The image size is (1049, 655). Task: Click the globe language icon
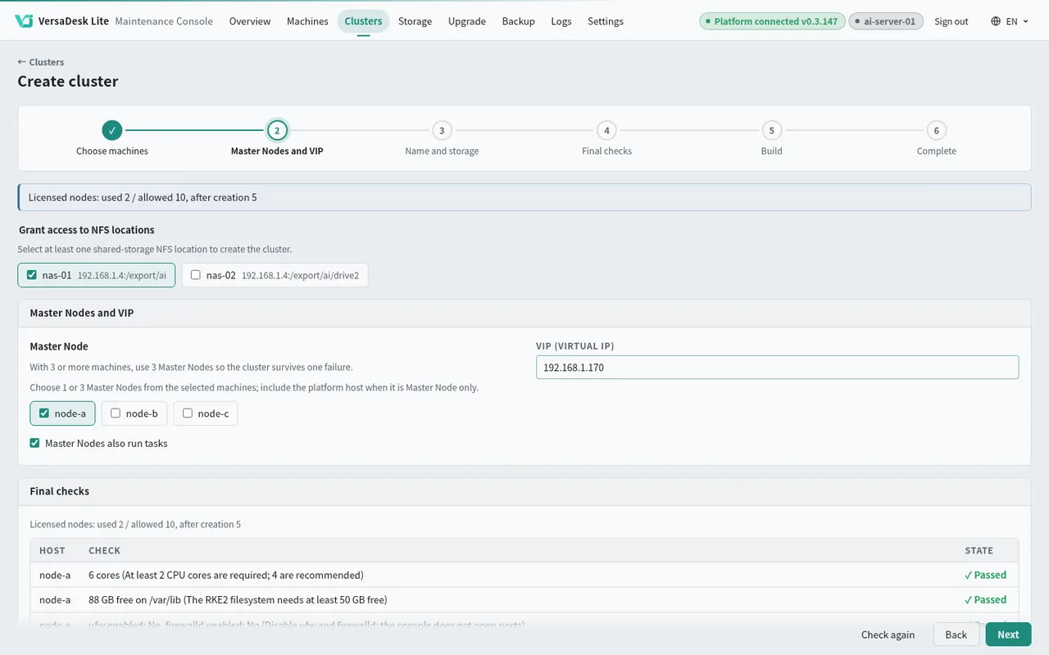pos(996,21)
